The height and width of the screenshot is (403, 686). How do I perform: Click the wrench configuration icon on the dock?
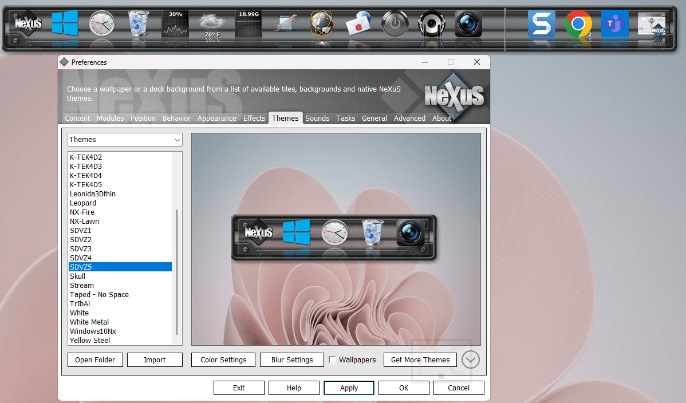(x=285, y=24)
